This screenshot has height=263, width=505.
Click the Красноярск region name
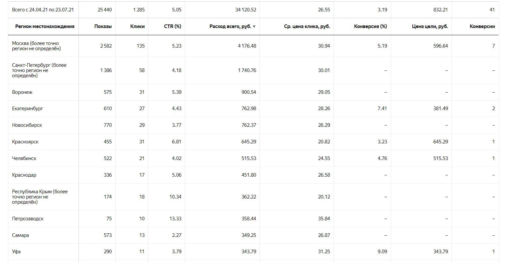coord(25,142)
